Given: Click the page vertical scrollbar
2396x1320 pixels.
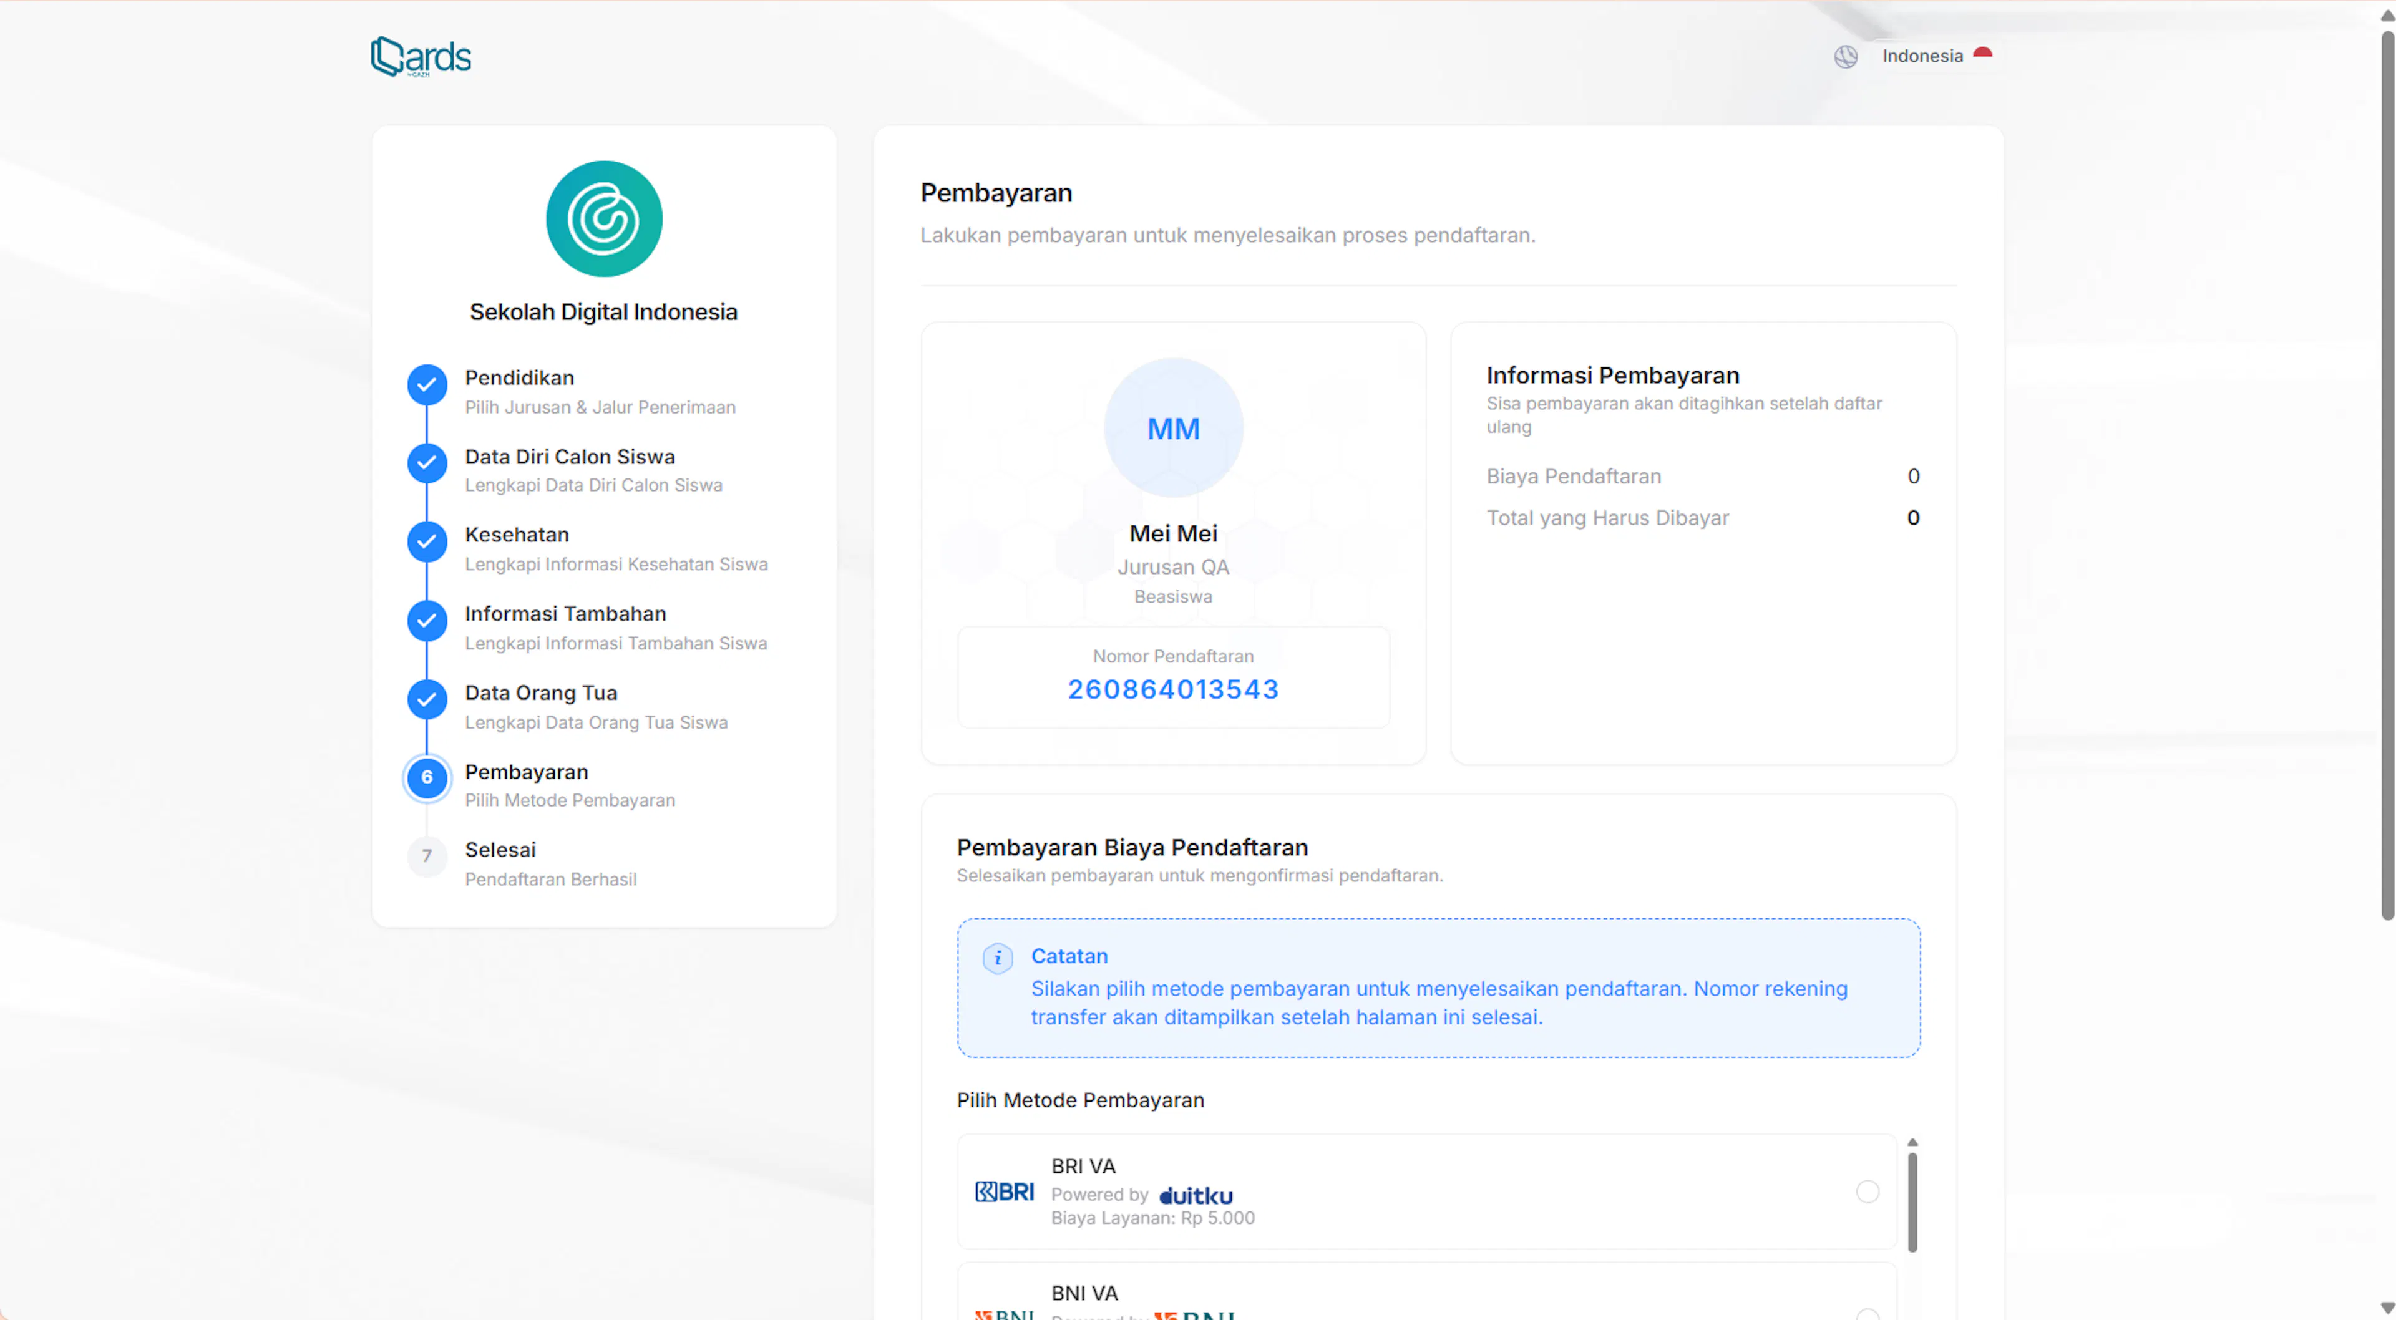Looking at the screenshot, I should [2388, 476].
